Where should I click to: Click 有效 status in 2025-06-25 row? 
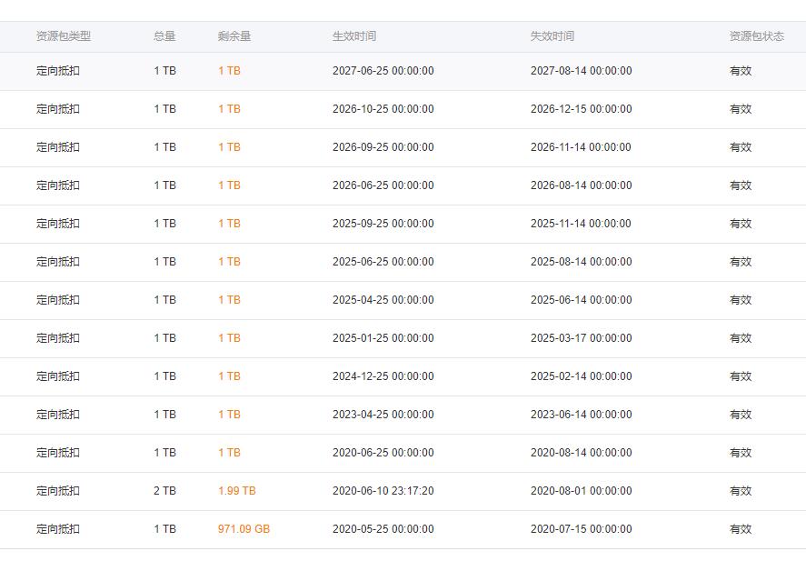pyautogui.click(x=741, y=262)
